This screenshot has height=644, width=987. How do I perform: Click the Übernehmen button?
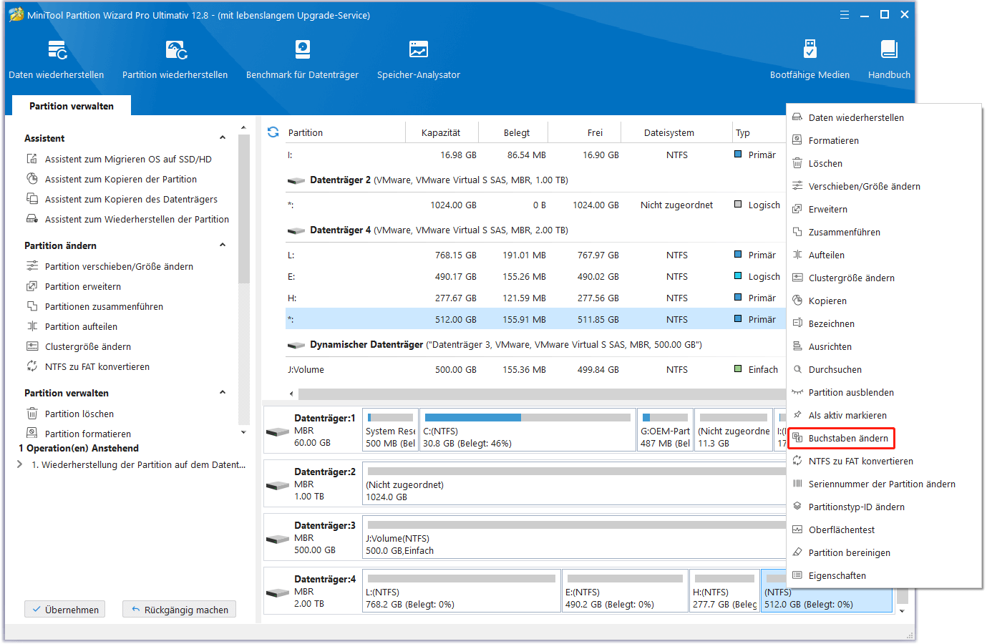pyautogui.click(x=64, y=610)
